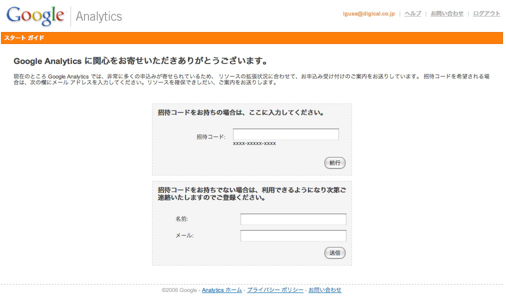Open the footer お問い合わせ link
The width and height of the screenshot is (506, 301).
pos(324,290)
